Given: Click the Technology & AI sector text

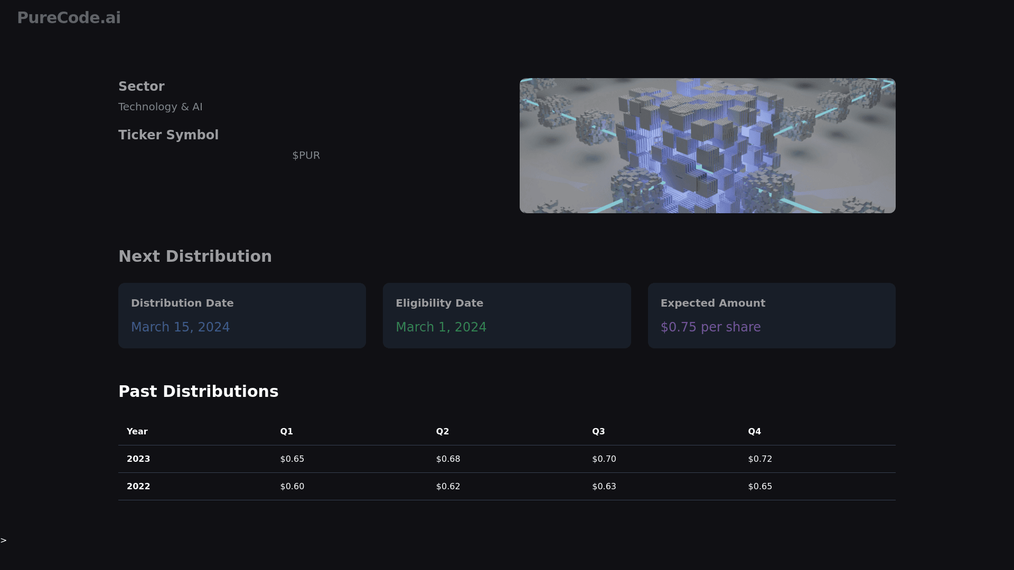Looking at the screenshot, I should 161,107.
